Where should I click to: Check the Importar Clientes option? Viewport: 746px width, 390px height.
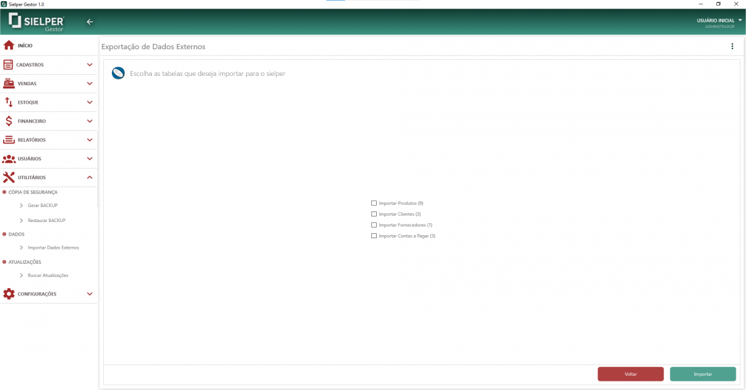point(374,214)
